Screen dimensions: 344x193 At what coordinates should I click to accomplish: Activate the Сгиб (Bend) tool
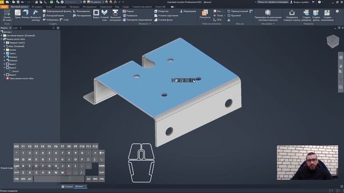[64, 20]
